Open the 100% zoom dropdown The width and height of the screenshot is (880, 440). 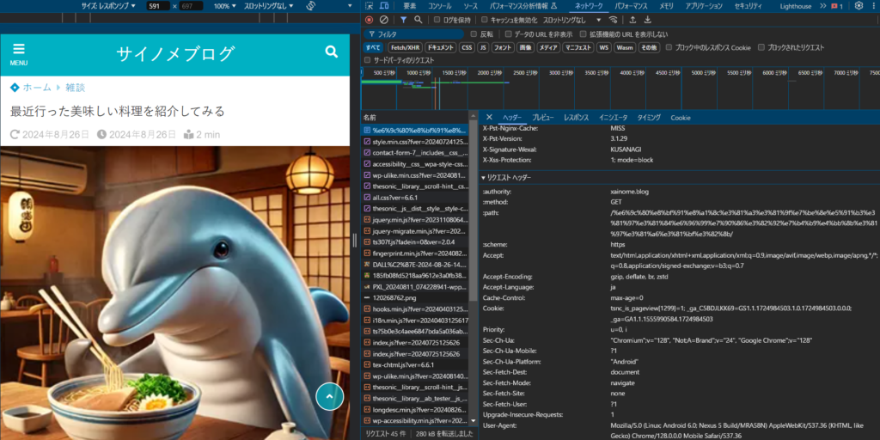(x=225, y=6)
